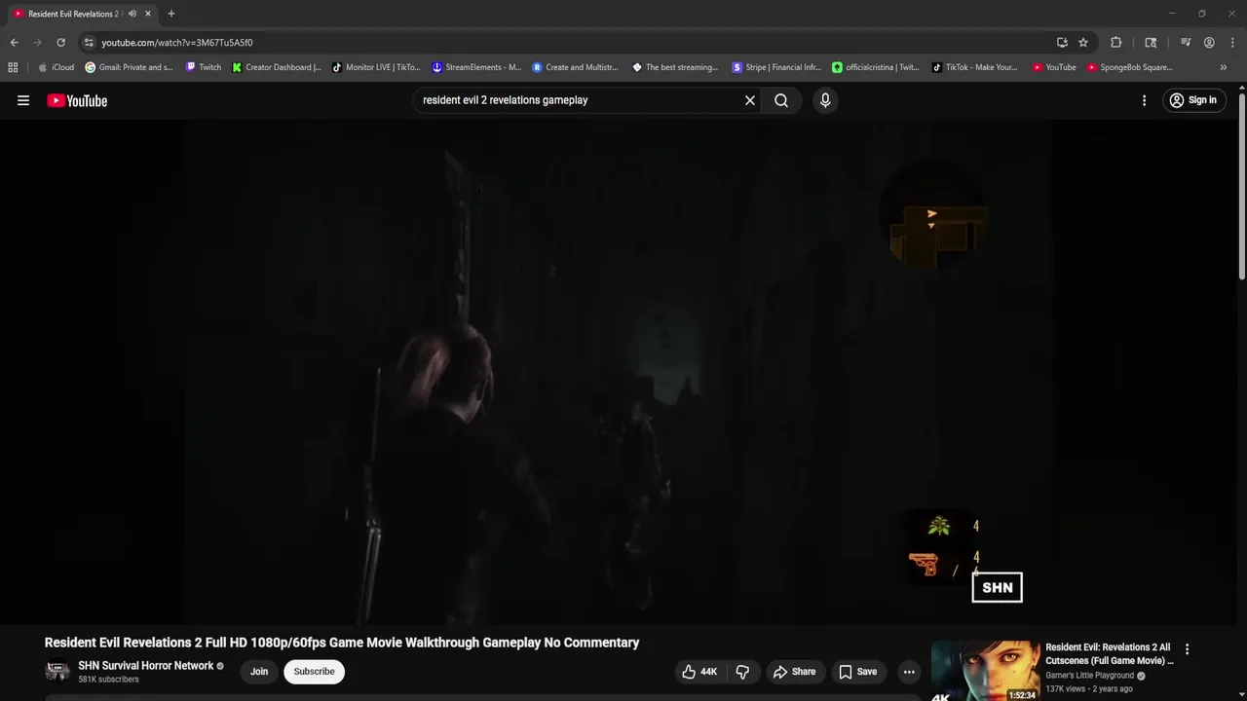
Task: Close the Resident Evil Revelations 2 tab
Action: pyautogui.click(x=148, y=14)
